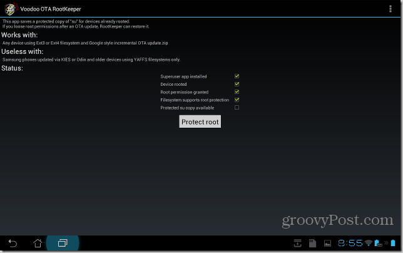Open the three-dot overflow menu

coord(390,9)
